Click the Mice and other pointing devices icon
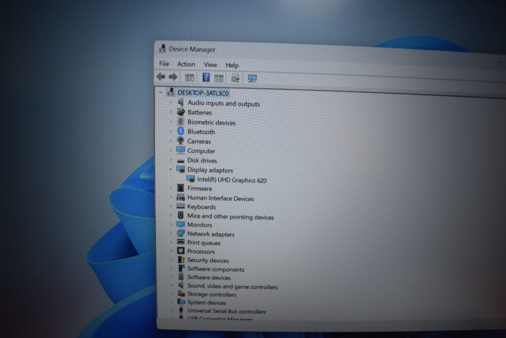 [x=181, y=215]
